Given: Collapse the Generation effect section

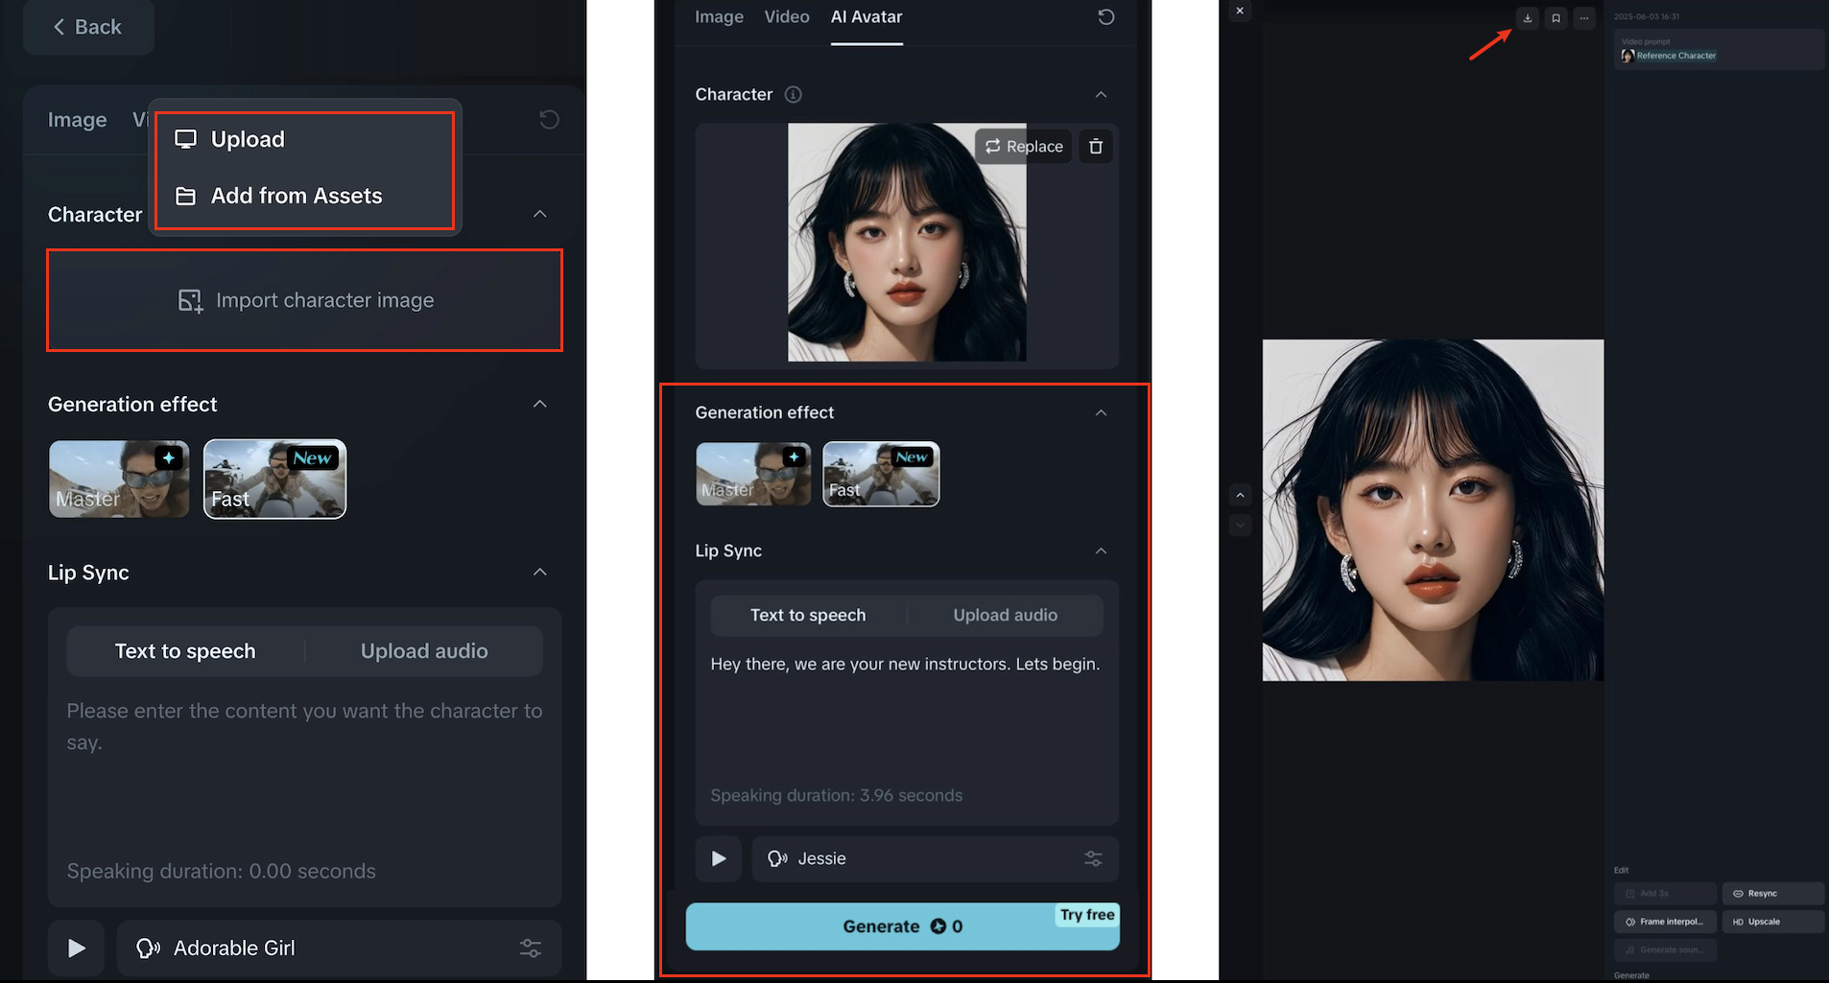Looking at the screenshot, I should 1101,412.
